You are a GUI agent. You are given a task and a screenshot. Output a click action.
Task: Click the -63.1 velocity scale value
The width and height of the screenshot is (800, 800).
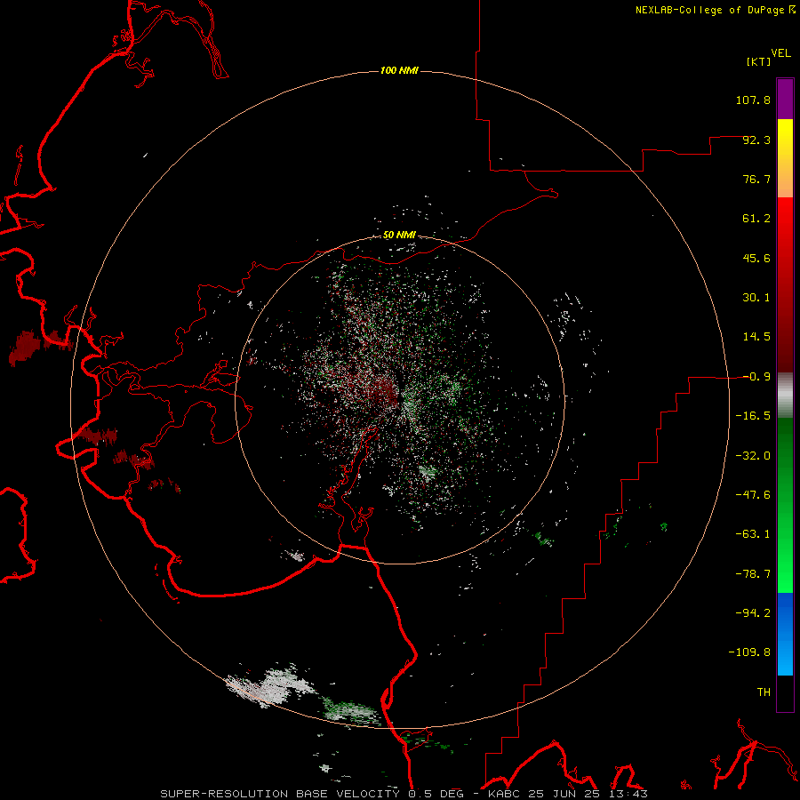point(753,534)
